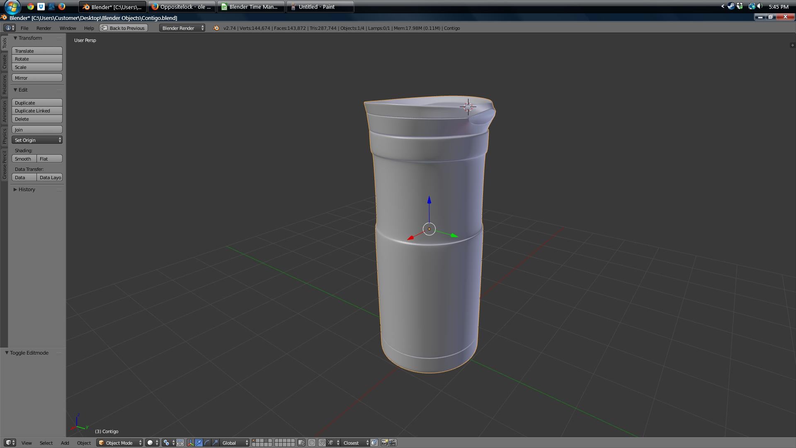Launch Dropbox from the quick launch bar
The image size is (796, 448).
[x=41, y=7]
